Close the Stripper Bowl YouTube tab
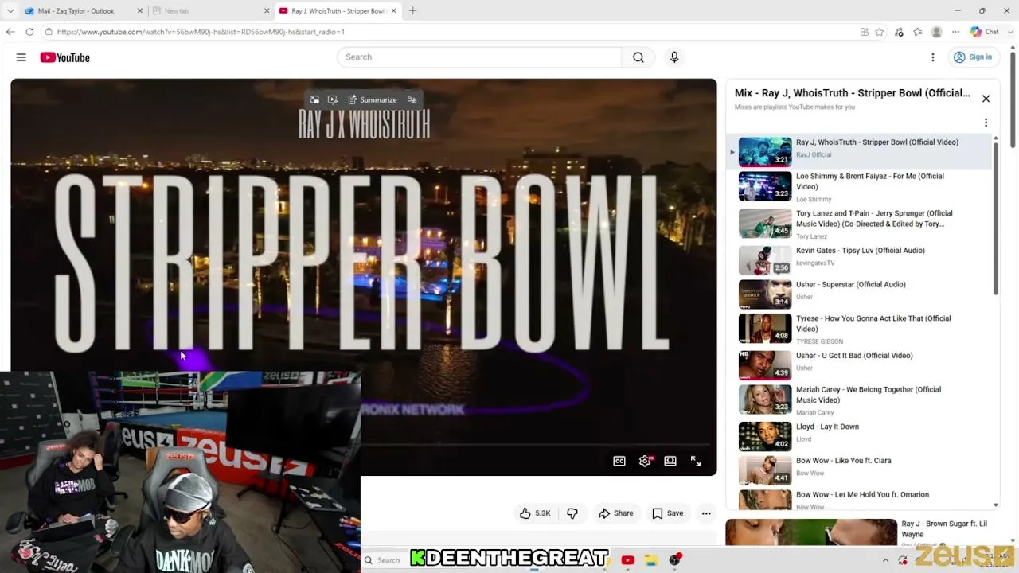 [x=393, y=11]
